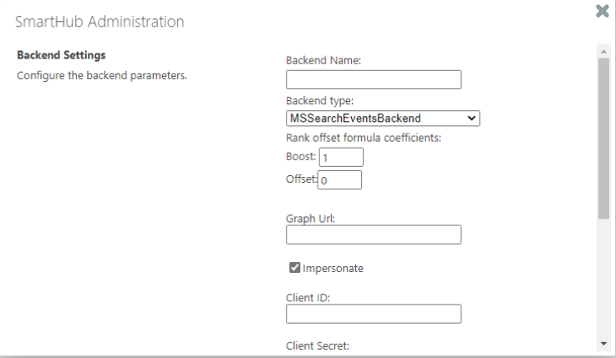Click the vertical scrollbar thumb
Image resolution: width=616 pixels, height=358 pixels.
[x=603, y=138]
